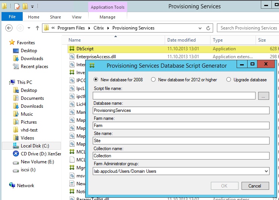This screenshot has height=200, width=279.
Task: Click the Farm name field
Action: coord(181,126)
